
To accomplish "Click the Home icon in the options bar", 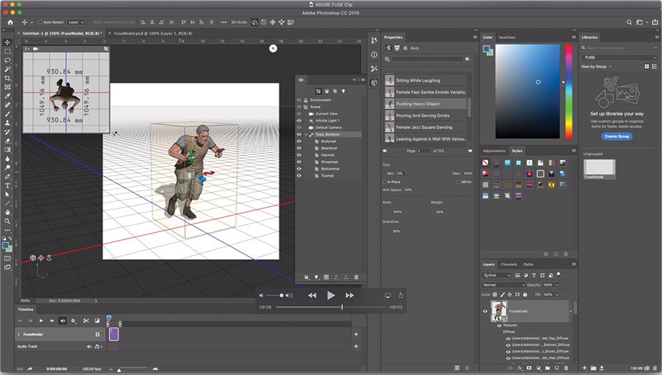I will pyautogui.click(x=10, y=22).
